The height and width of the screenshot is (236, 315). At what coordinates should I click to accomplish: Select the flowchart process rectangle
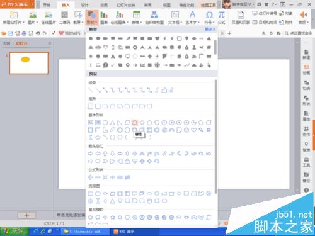pos(90,193)
